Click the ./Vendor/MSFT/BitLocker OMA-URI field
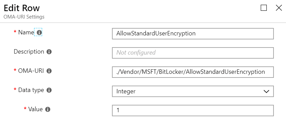The image size is (286, 124). pos(193,72)
